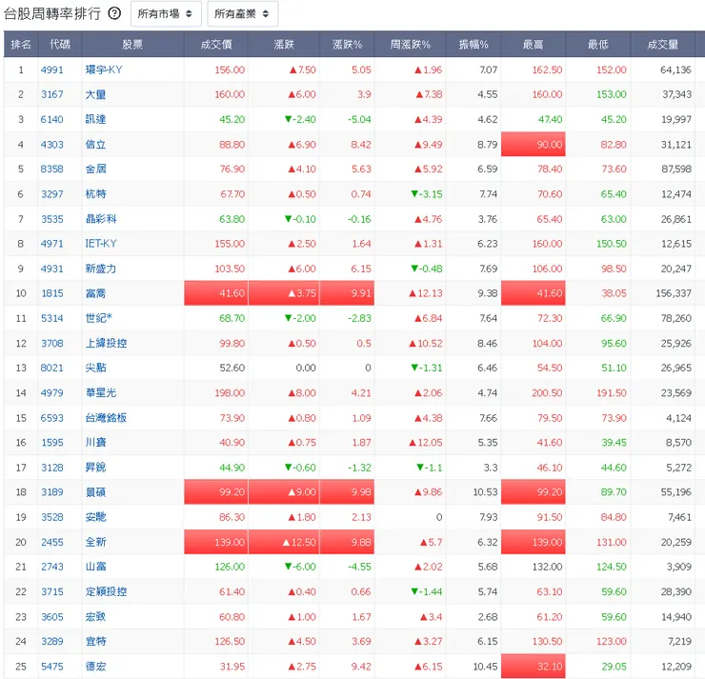This screenshot has height=679, width=705.
Task: Click highlighted 最高 value 32.10
Action: (534, 667)
